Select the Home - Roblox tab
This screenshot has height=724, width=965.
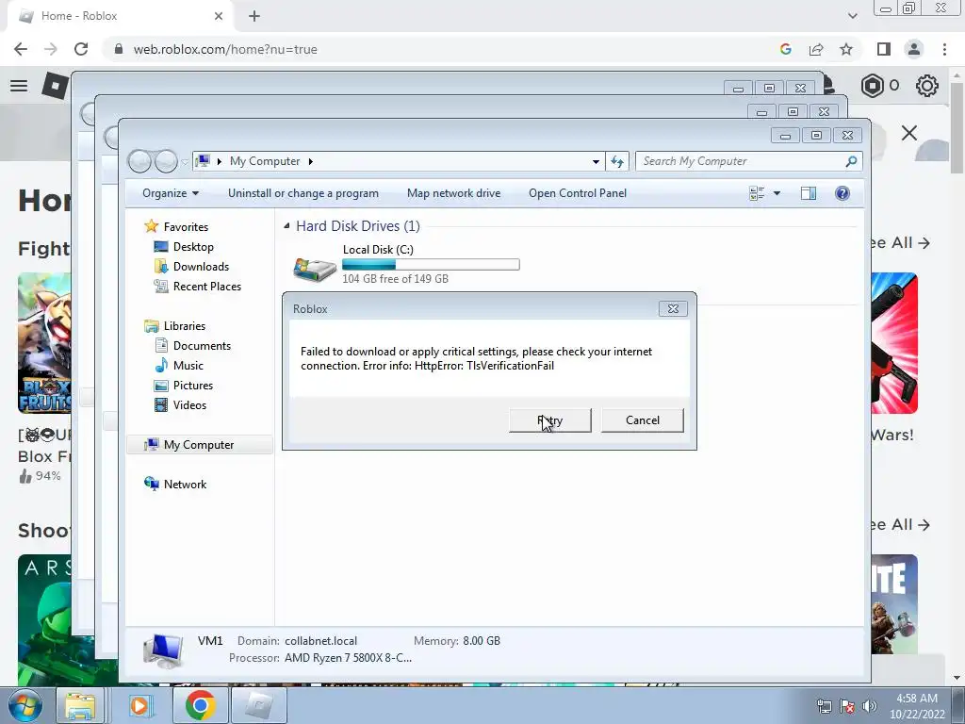tap(120, 16)
